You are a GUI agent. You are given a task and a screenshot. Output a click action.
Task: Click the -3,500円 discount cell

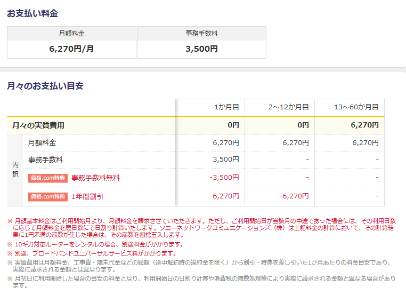(x=224, y=178)
